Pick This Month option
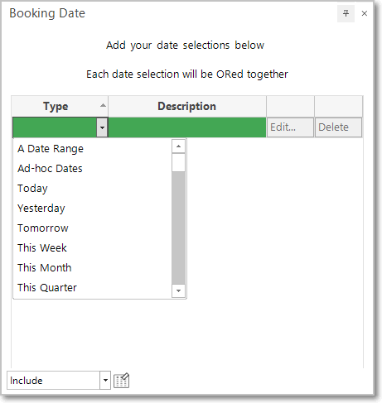382x403 pixels. pyautogui.click(x=45, y=268)
